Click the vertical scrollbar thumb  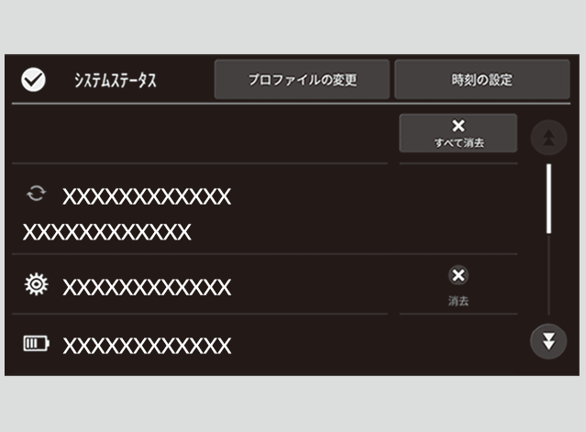(x=548, y=198)
